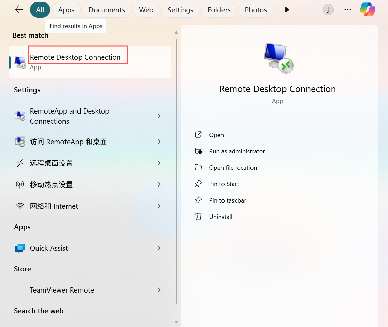Image resolution: width=388 pixels, height=327 pixels.
Task: Select Uninstall option
Action: click(220, 217)
